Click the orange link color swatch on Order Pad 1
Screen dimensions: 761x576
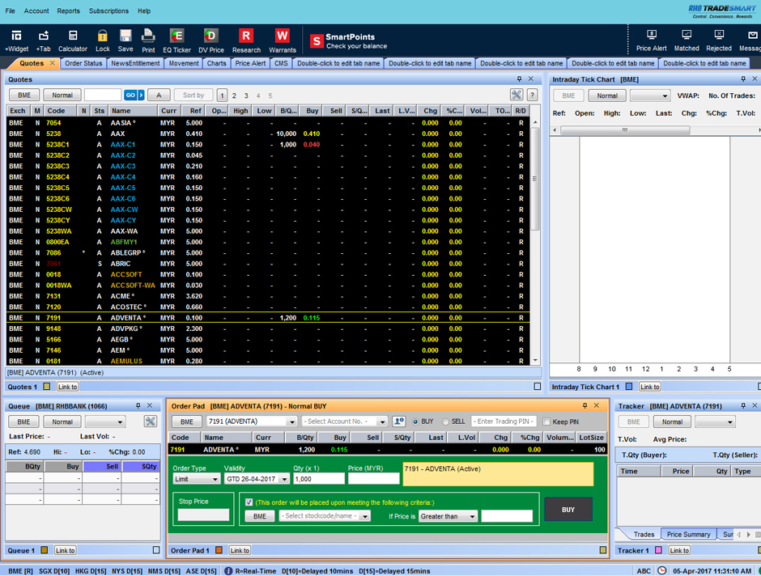(219, 550)
